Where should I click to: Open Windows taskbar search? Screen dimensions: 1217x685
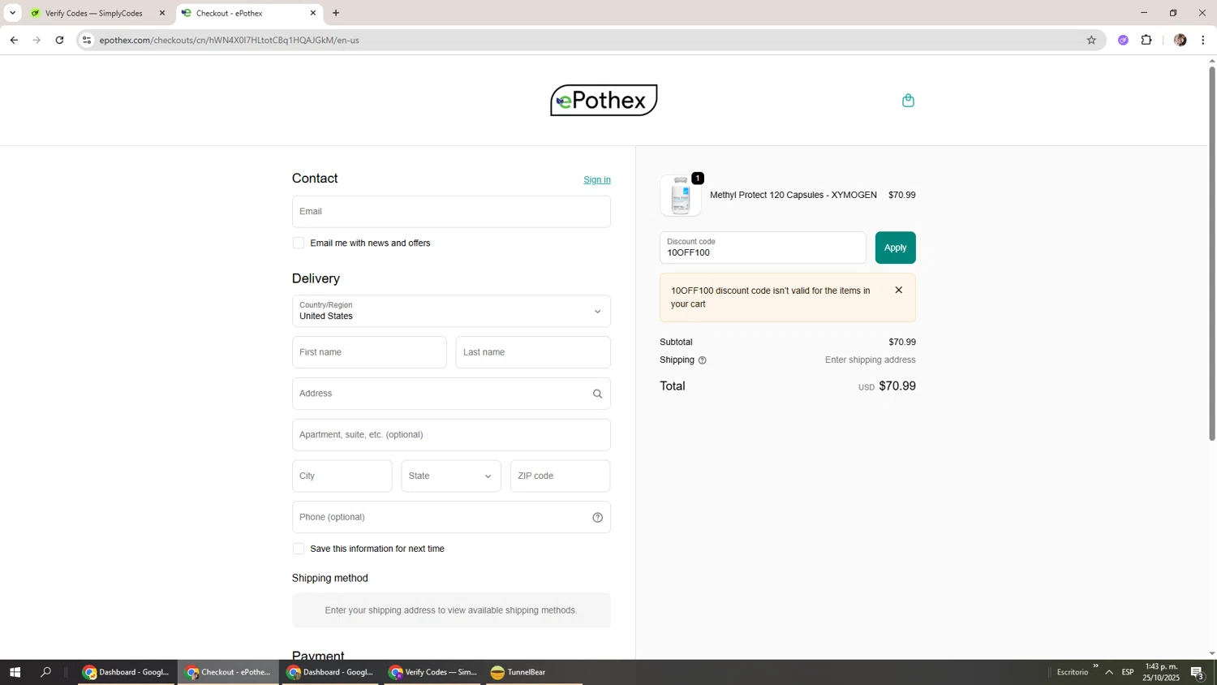[46, 672]
